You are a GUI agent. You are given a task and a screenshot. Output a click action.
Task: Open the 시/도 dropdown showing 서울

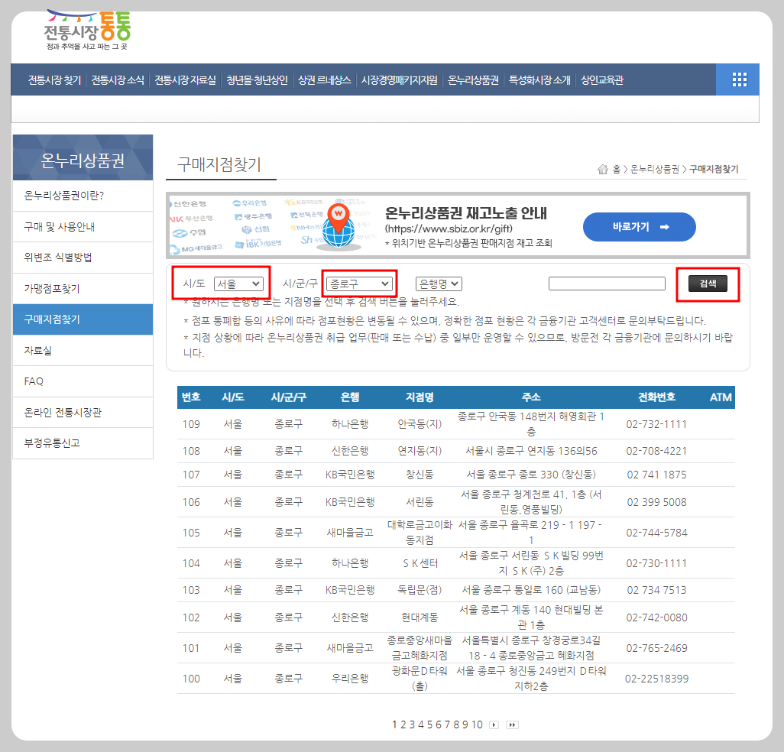click(x=239, y=283)
